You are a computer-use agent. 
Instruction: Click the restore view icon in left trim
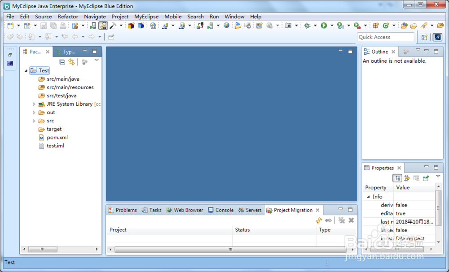pyautogui.click(x=10, y=55)
